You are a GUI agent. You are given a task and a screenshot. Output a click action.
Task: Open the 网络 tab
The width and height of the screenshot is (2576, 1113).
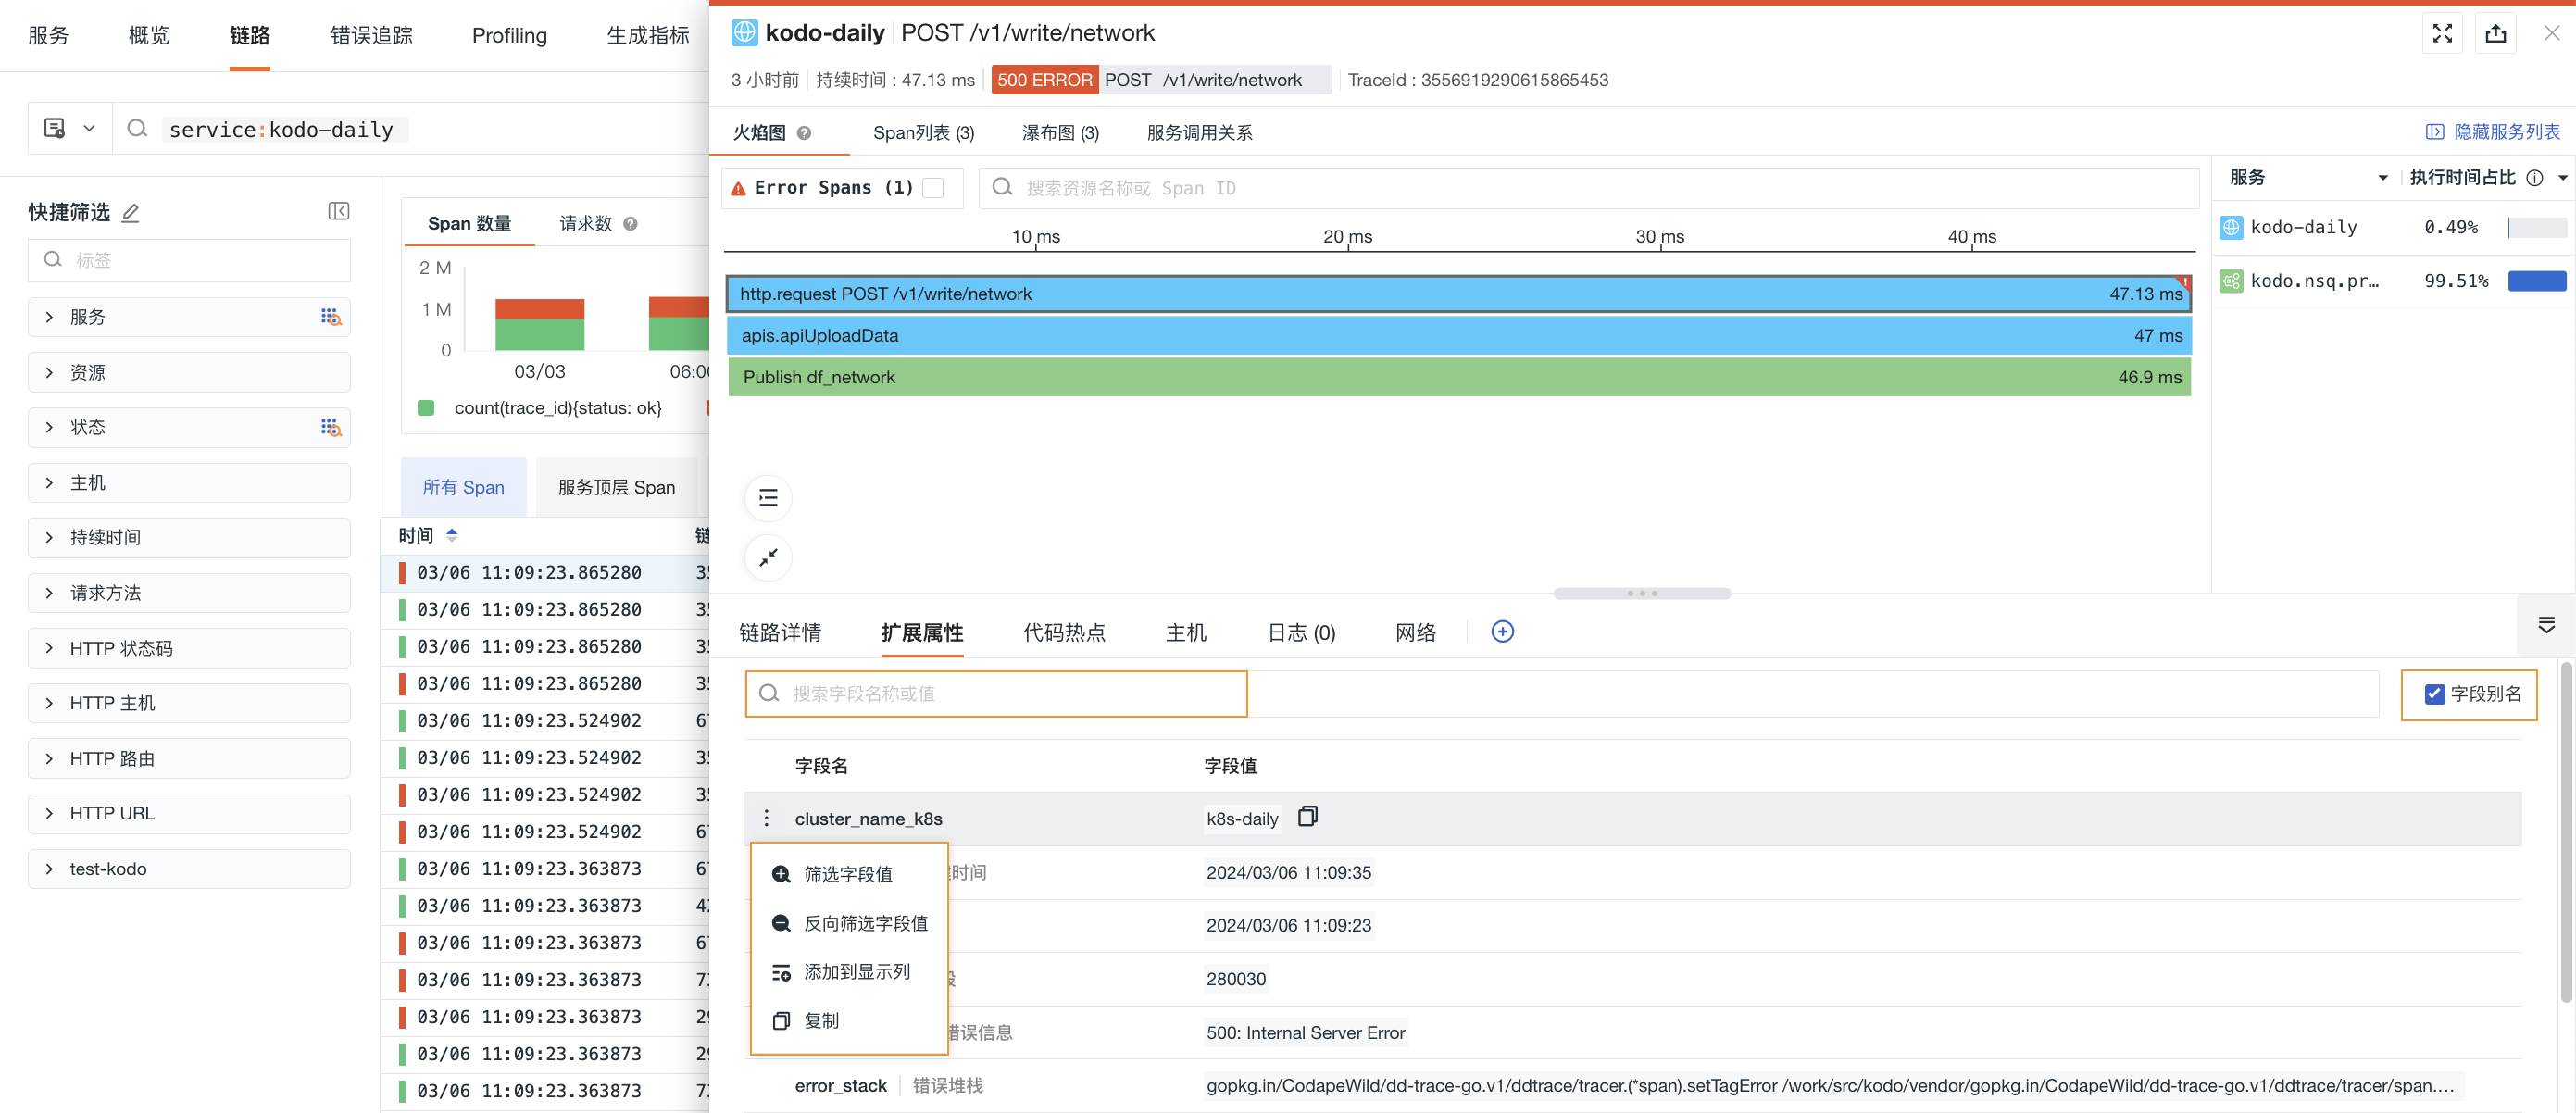(1416, 632)
